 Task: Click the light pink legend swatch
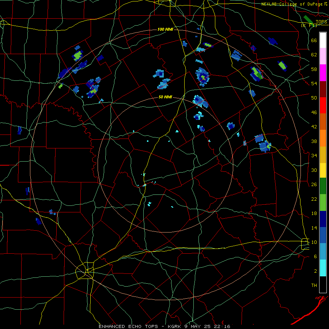[323, 56]
